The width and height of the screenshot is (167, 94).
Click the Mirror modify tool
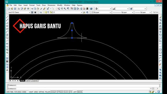point(160,23)
